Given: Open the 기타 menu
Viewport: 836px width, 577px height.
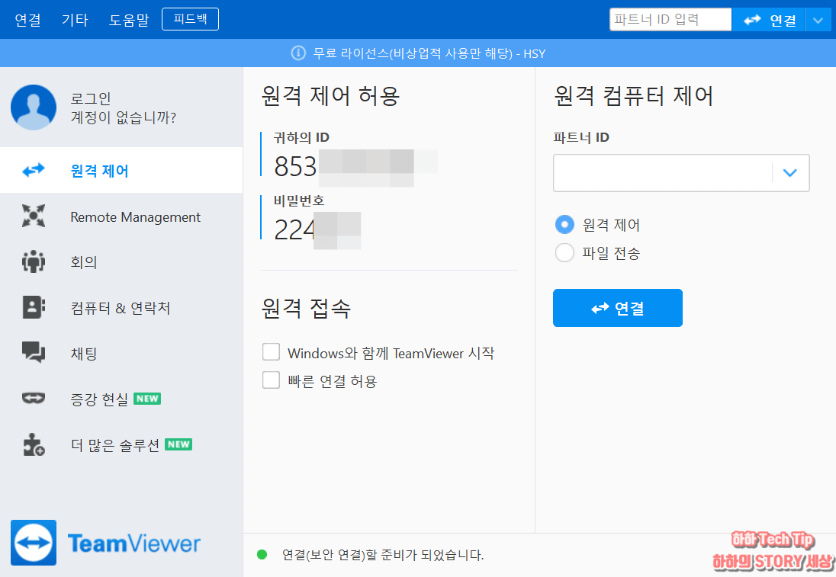Looking at the screenshot, I should (75, 20).
